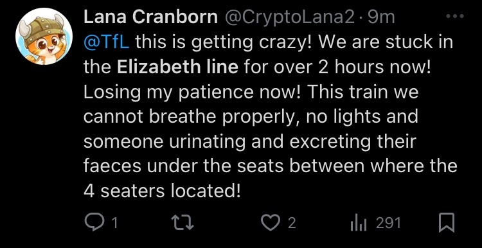The width and height of the screenshot is (482, 248).
Task: Bookmark this tweet with the bookmark icon
Action: (447, 223)
